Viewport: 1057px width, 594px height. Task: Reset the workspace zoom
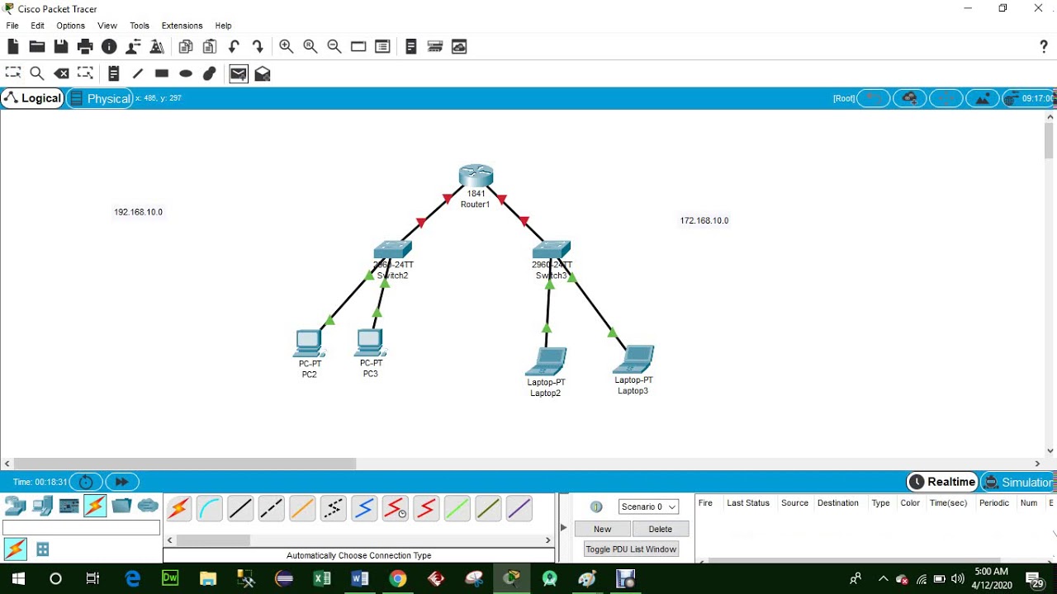click(x=310, y=47)
